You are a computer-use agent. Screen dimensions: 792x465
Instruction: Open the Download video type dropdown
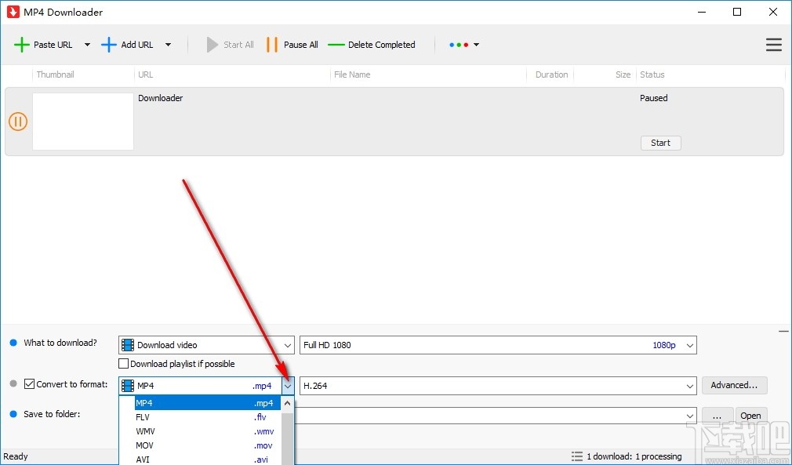click(x=288, y=345)
